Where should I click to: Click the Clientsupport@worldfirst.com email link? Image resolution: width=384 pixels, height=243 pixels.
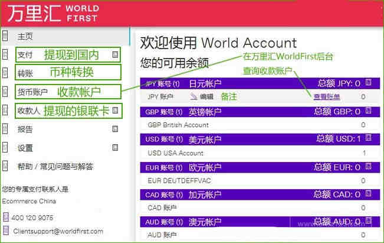click(x=58, y=231)
